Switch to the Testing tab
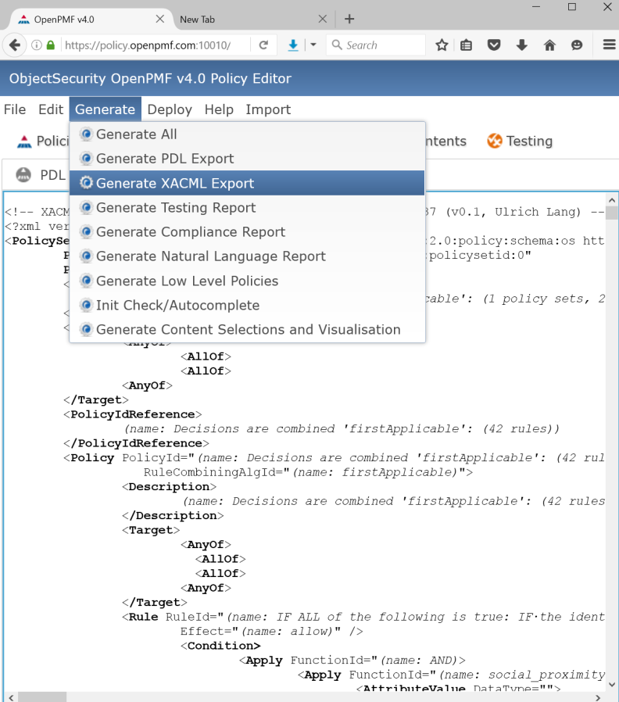The height and width of the screenshot is (702, 619). (520, 141)
